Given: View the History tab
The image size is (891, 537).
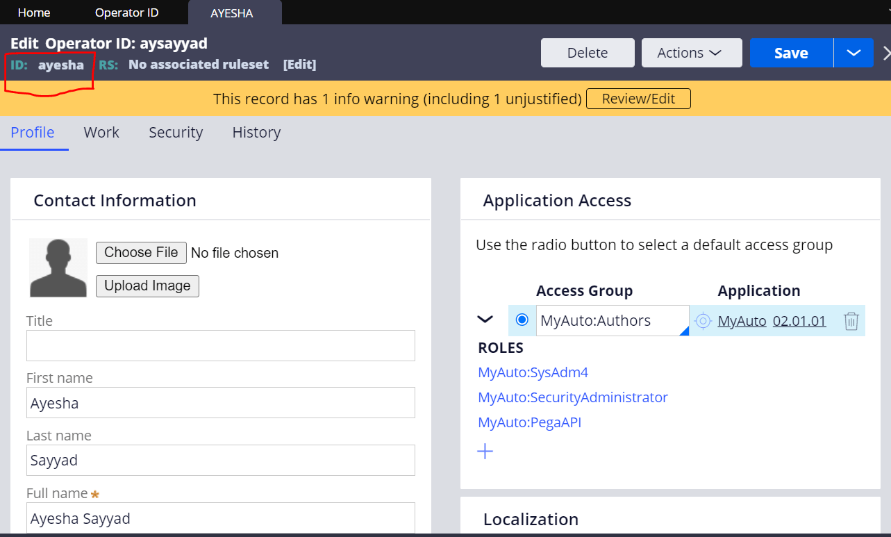Looking at the screenshot, I should point(256,132).
